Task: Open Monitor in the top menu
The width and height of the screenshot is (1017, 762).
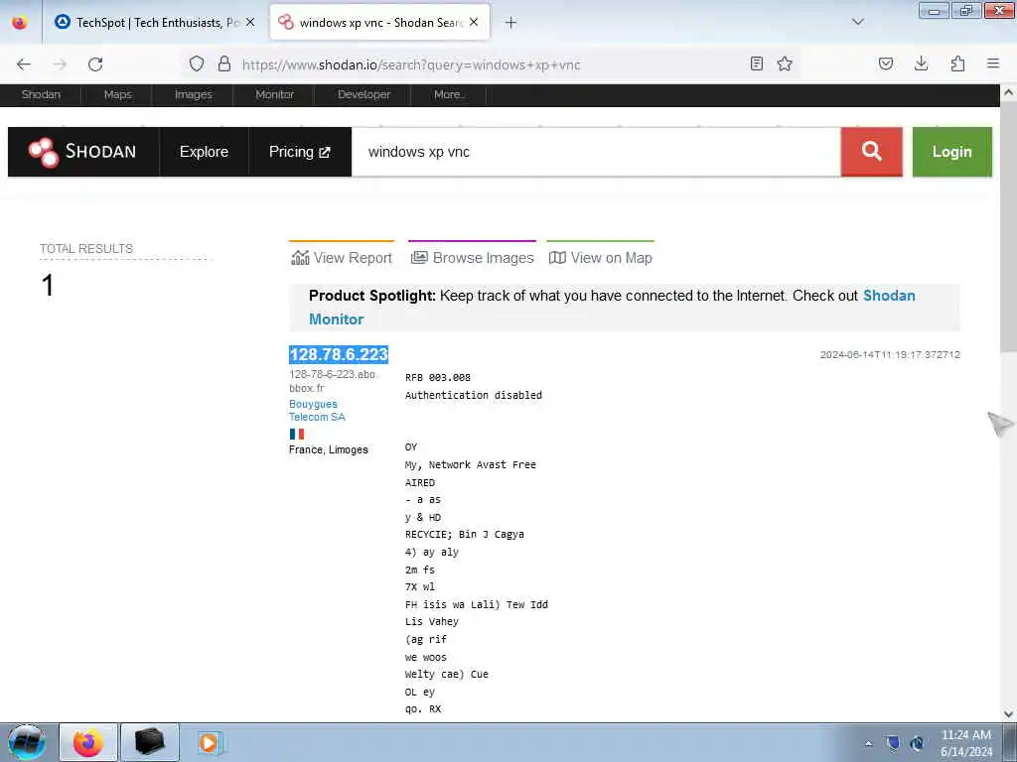Action: point(274,94)
